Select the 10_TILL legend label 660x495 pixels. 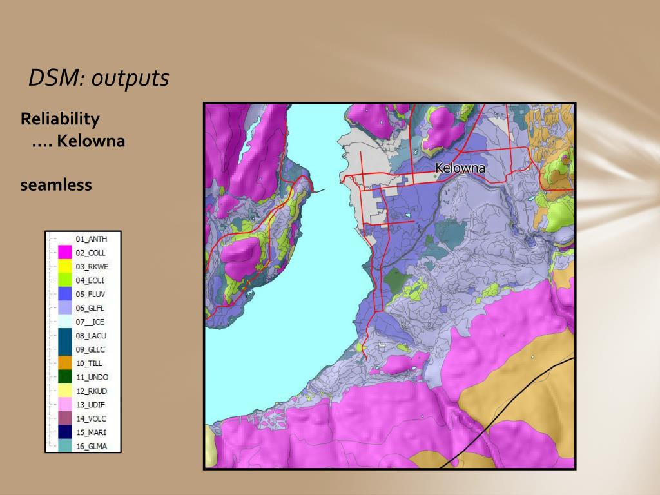89,364
